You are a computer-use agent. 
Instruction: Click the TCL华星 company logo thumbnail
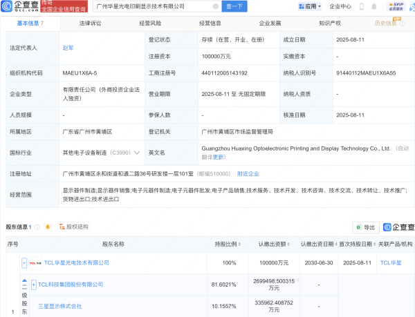click(x=35, y=263)
